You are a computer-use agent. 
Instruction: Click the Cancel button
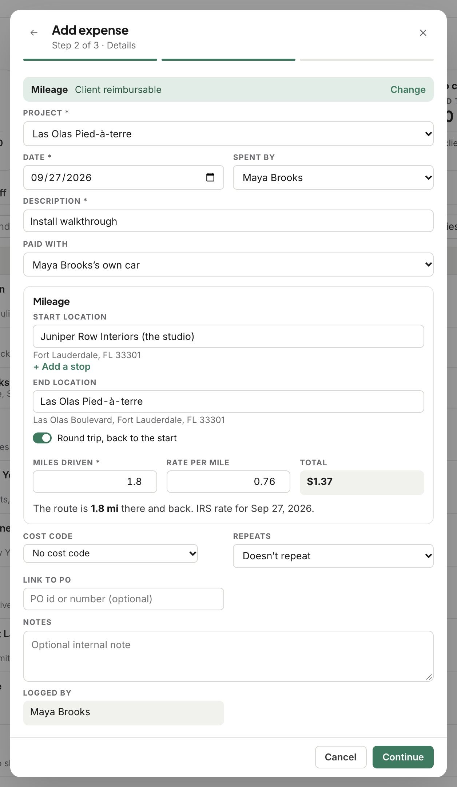click(x=341, y=757)
